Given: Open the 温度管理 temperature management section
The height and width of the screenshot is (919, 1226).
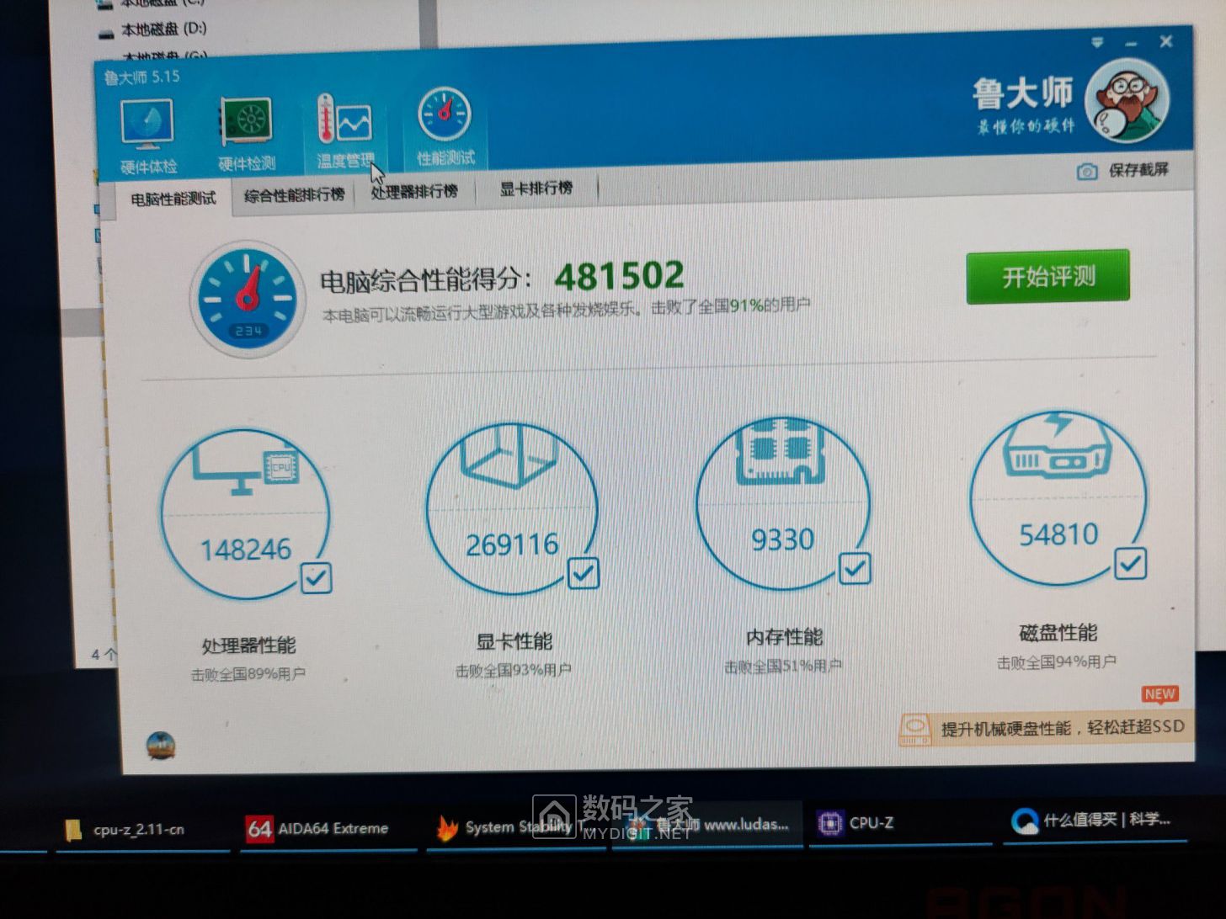Looking at the screenshot, I should pos(345,130).
